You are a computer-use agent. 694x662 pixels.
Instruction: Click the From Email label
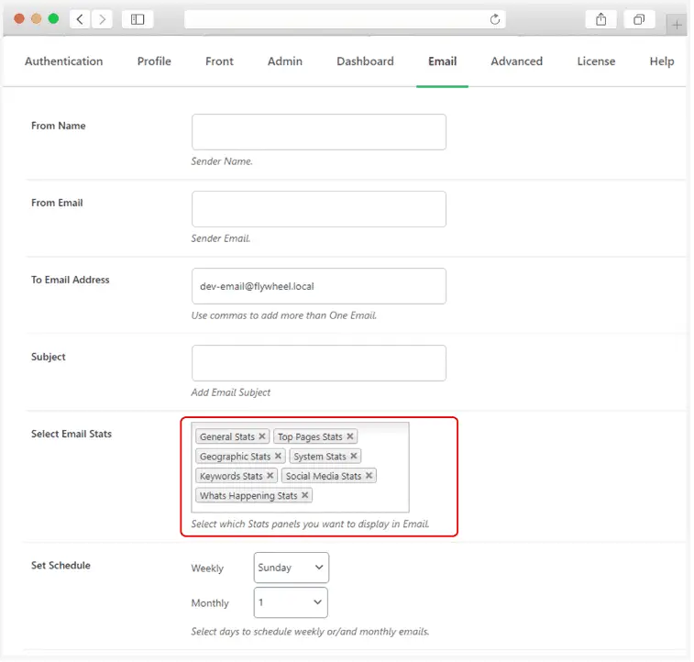pos(57,203)
